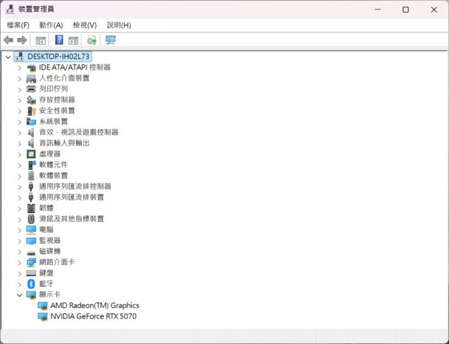Screen dimensions: 449x344
Task: Click the speaker icon for 音效、視訊及遊戲控制器
Action: point(31,133)
